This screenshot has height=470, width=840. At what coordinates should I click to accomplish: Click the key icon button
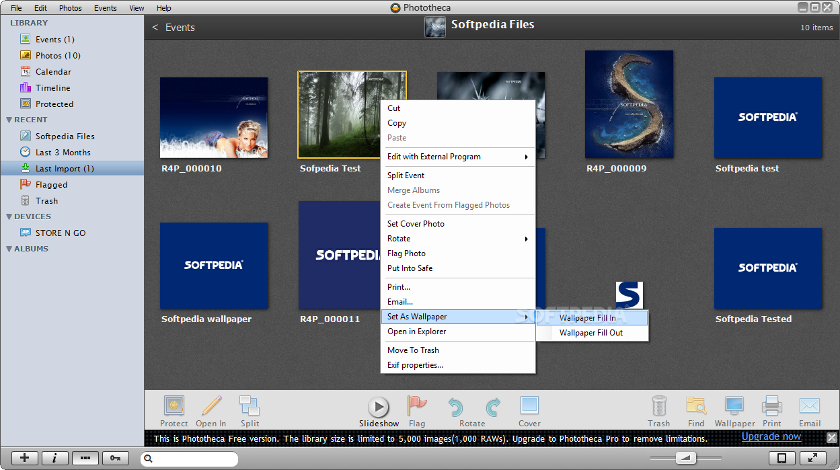[116, 458]
